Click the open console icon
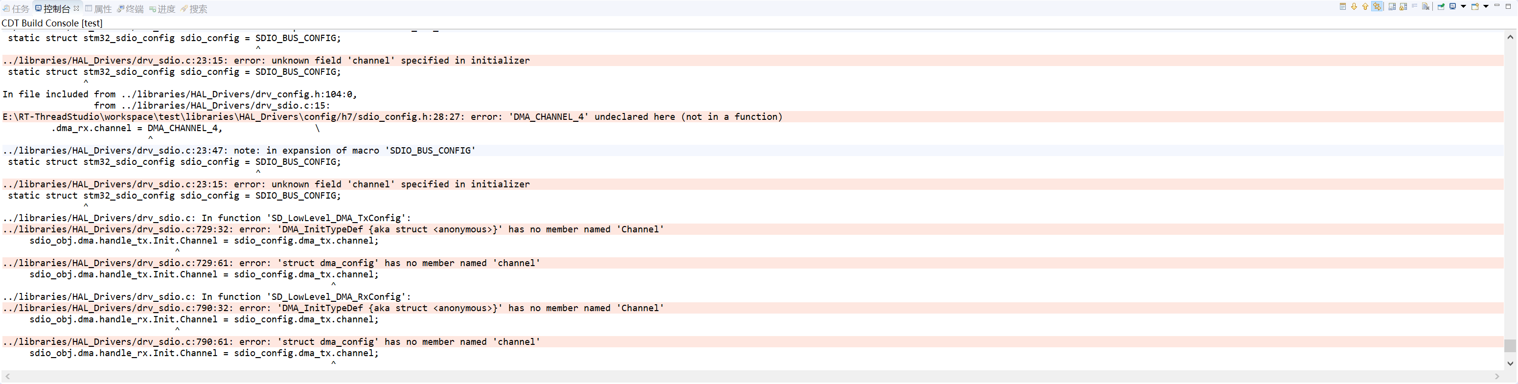This screenshot has height=384, width=1518. click(x=1475, y=6)
